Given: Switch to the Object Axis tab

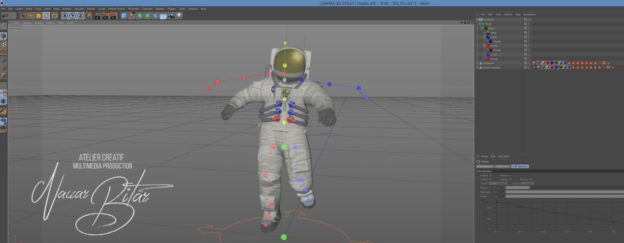Looking at the screenshot, I should point(502,167).
